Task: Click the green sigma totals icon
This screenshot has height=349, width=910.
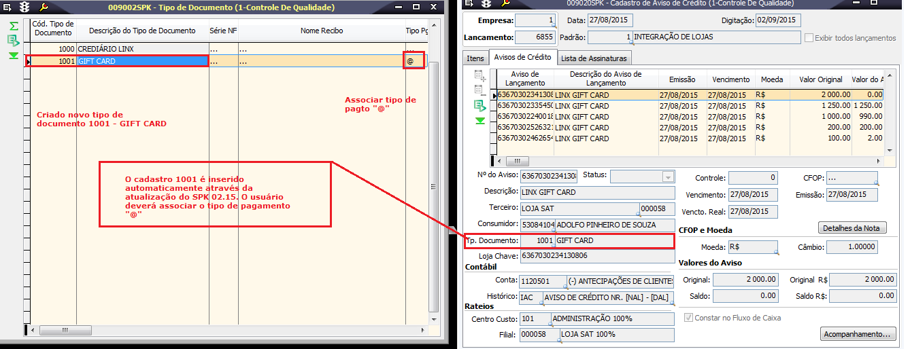Action: pos(14,26)
